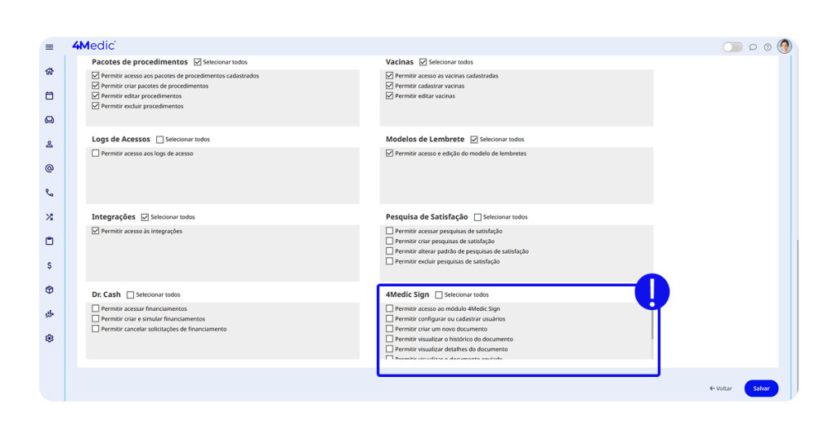Check Permitir alterar padrão de pesquisas de satisfação
The image size is (837, 439).
point(390,251)
